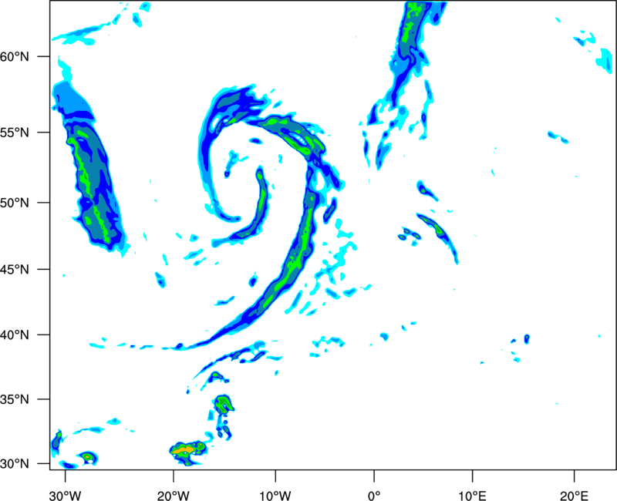Click the 30°W longitude label
The image size is (617, 501).
(65, 496)
